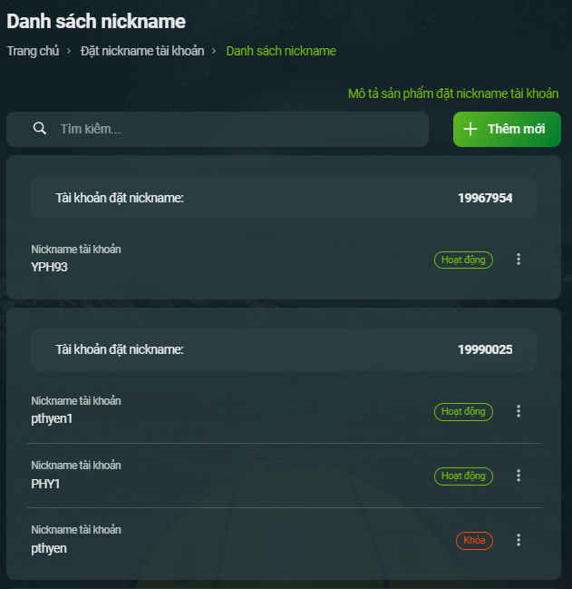
Task: Click the search magnifier icon
Action: 40,129
